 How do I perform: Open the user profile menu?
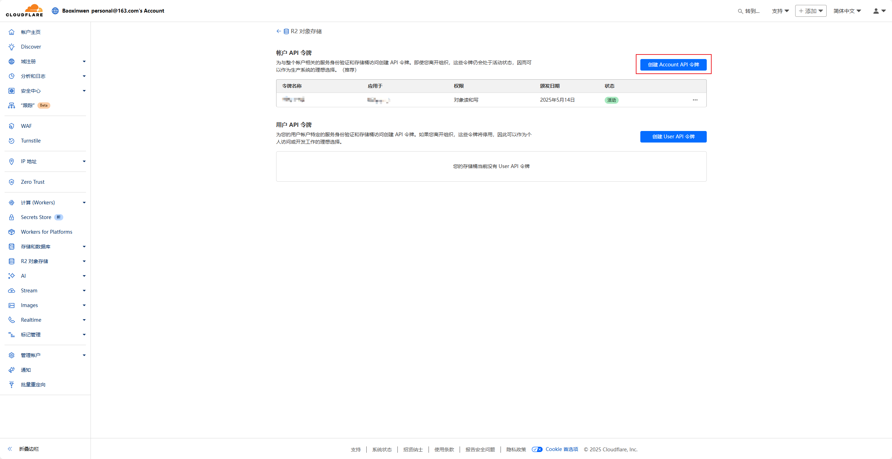coord(879,11)
